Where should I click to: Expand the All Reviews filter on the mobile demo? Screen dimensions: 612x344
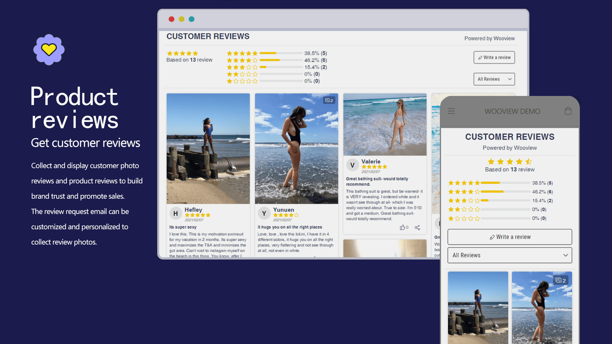pos(509,255)
